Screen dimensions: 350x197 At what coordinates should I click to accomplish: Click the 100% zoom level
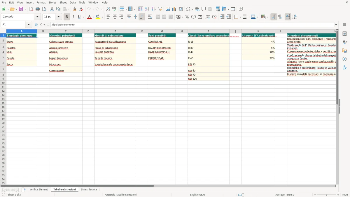coord(345,195)
